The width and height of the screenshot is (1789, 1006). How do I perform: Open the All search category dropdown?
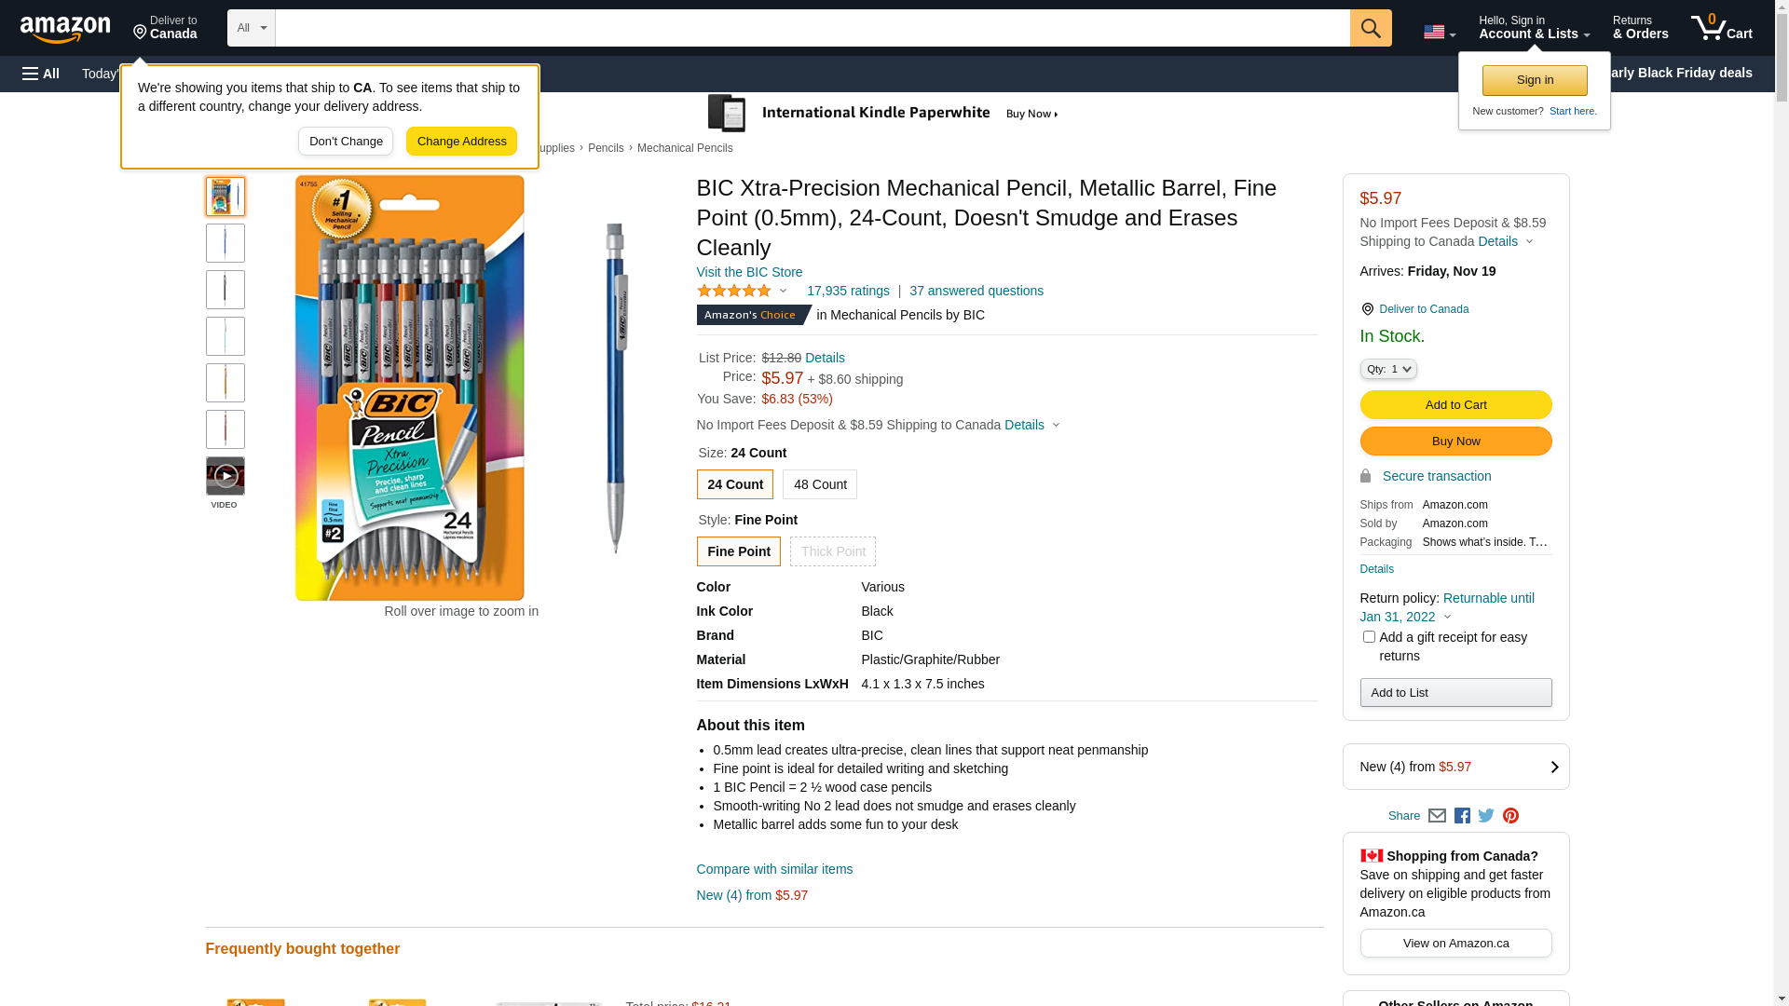pyautogui.click(x=251, y=28)
